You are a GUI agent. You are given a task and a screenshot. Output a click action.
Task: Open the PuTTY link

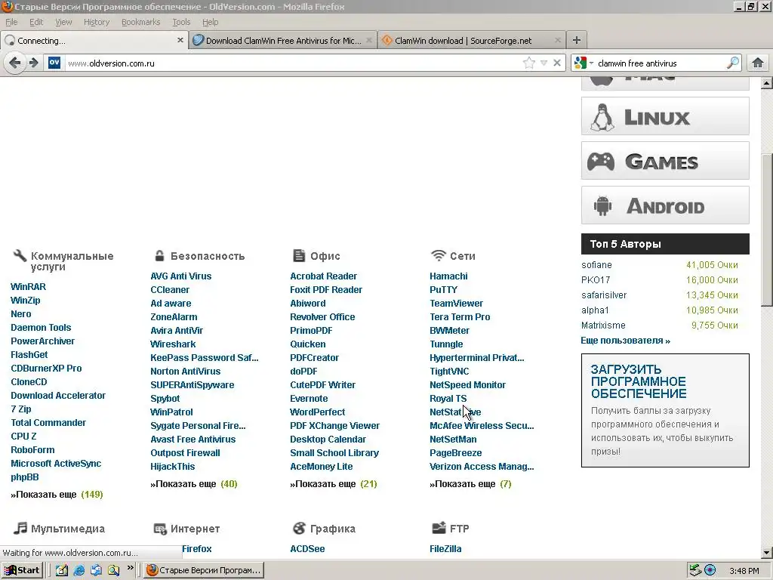click(x=443, y=289)
